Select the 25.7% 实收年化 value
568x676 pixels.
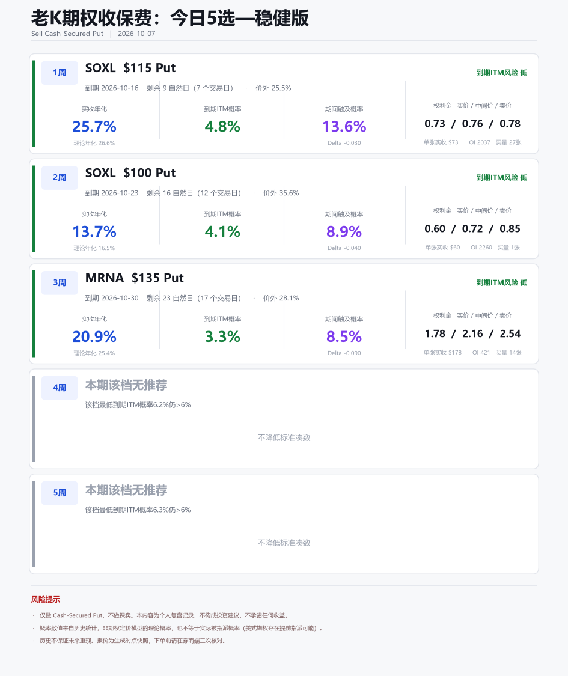(94, 126)
